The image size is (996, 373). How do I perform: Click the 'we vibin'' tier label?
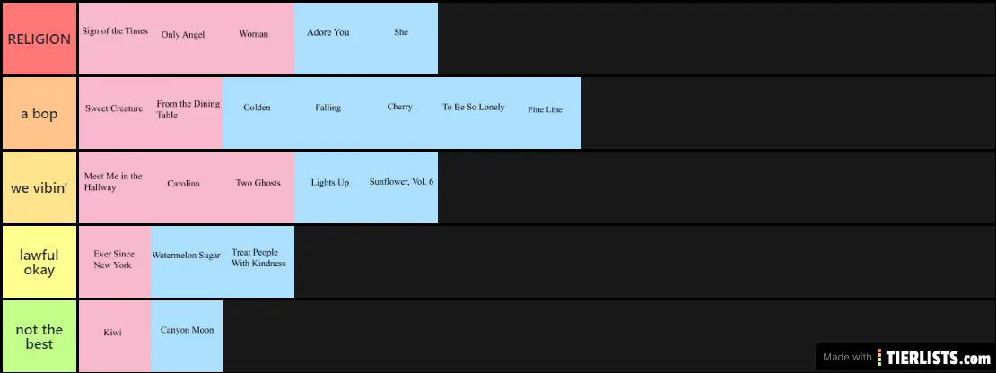(x=39, y=187)
